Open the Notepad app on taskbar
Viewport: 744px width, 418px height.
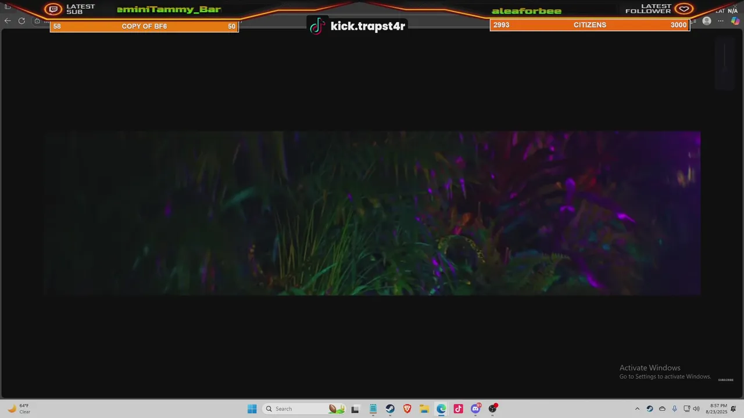coord(373,409)
